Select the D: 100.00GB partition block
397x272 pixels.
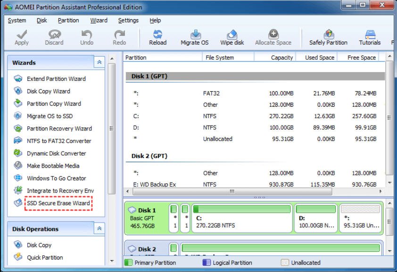(316, 218)
